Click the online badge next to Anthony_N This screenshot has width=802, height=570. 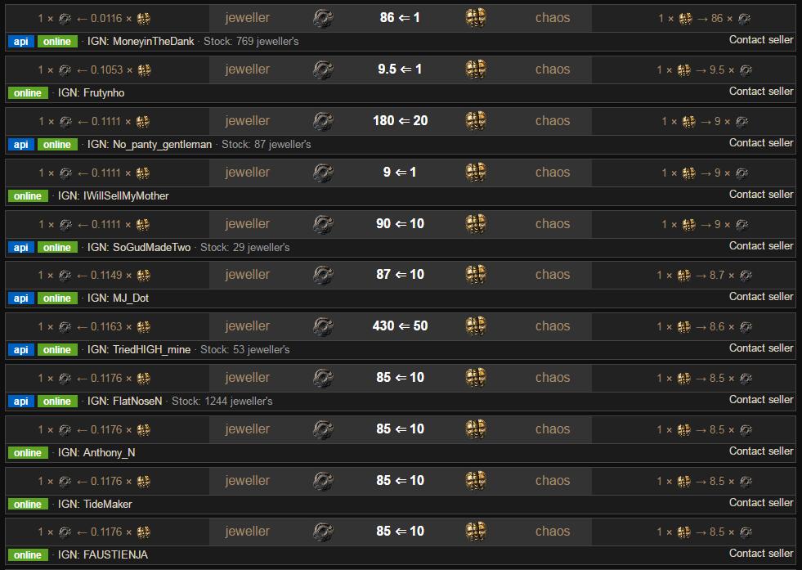(x=28, y=453)
